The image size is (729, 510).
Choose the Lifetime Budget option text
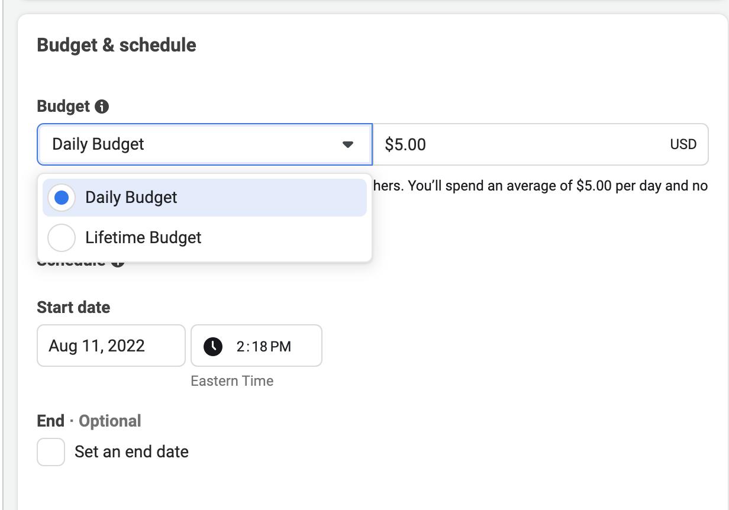coord(143,238)
